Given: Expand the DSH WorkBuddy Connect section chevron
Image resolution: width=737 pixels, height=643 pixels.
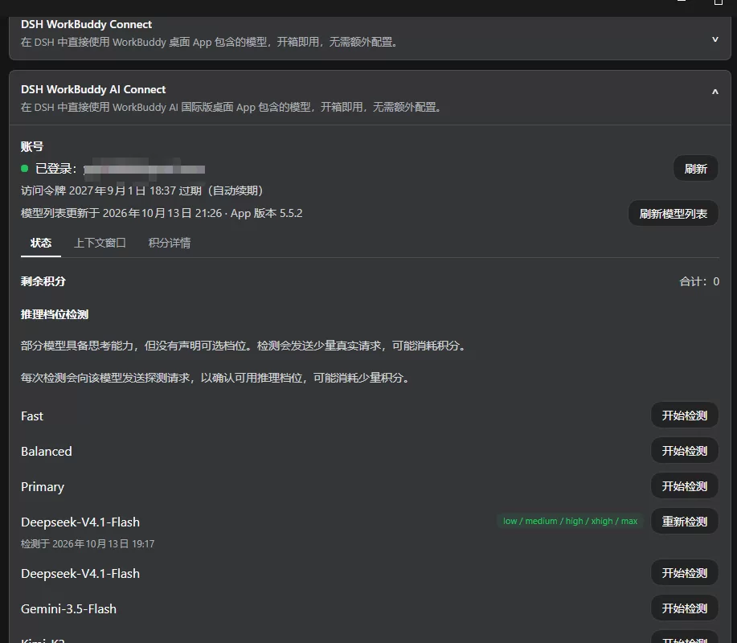Looking at the screenshot, I should tap(715, 39).
